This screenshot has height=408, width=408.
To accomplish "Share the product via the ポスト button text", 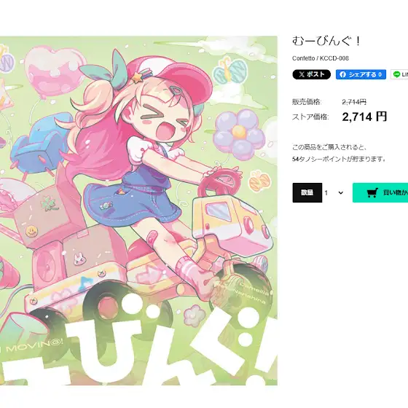I will 315,74.
